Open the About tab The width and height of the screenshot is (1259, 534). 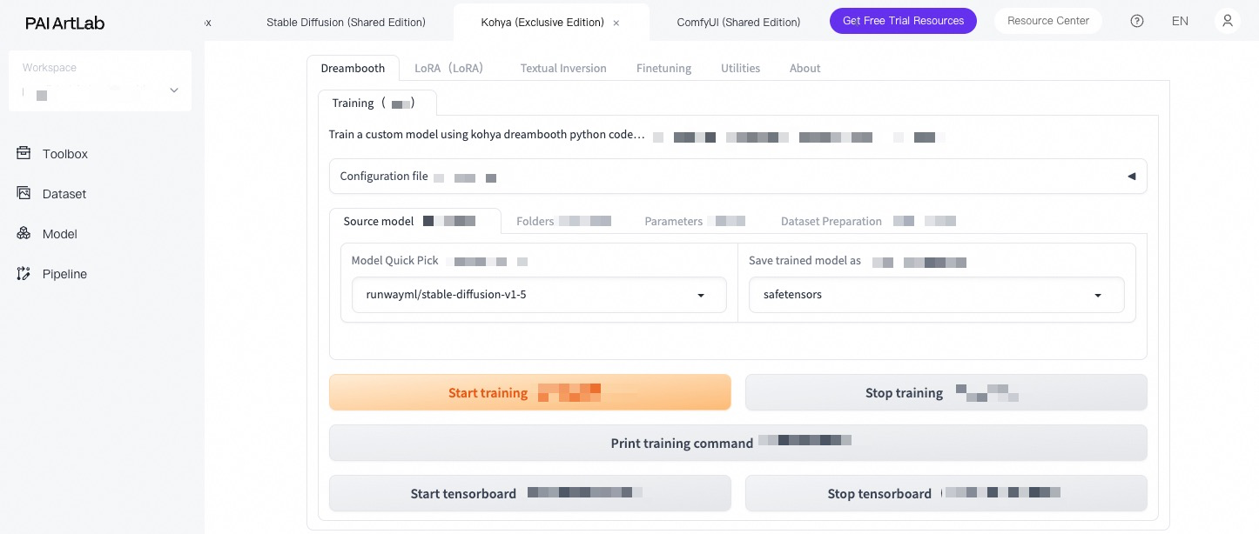pos(805,68)
